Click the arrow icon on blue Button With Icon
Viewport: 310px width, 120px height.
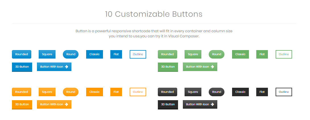[x=67, y=67]
